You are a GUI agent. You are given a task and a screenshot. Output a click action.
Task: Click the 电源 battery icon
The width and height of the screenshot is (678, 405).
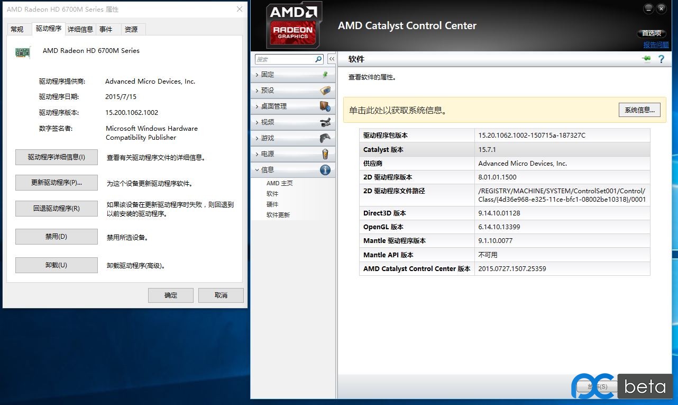325,154
